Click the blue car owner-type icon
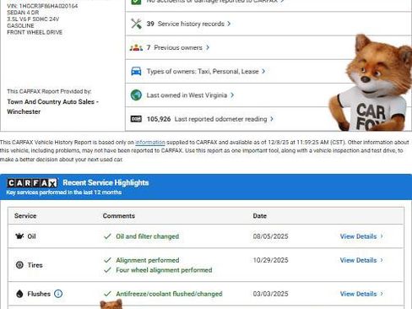 (136, 71)
